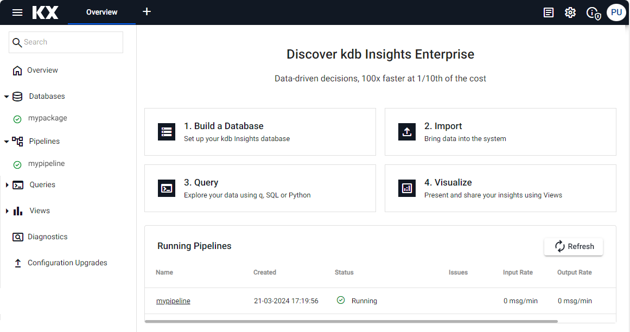Image resolution: width=630 pixels, height=332 pixels.
Task: Click the Databases cylinder icon
Action: 17,97
